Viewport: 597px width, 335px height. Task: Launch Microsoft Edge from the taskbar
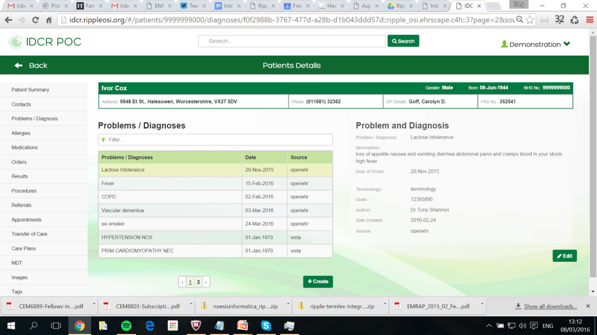(149, 326)
